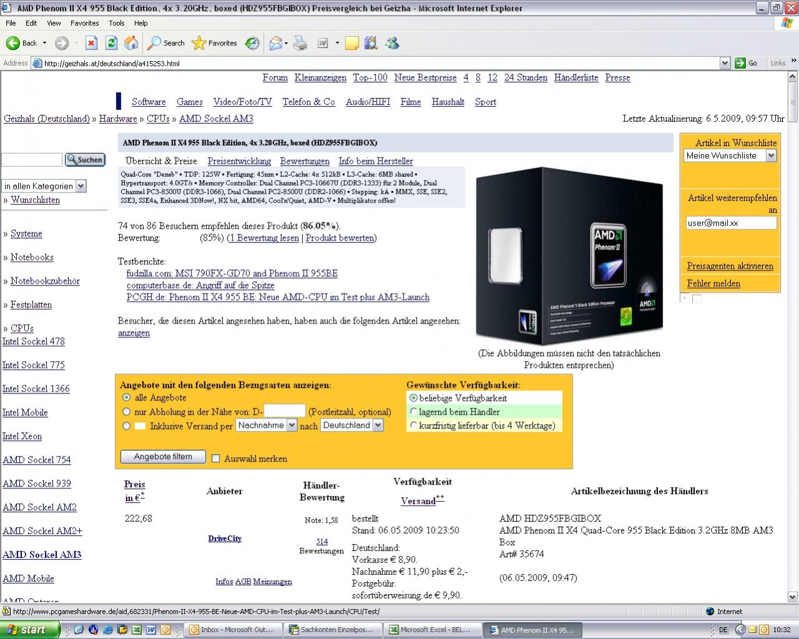Open the Mail icon dropdown arrow
Image resolution: width=799 pixels, height=639 pixels.
coord(286,43)
